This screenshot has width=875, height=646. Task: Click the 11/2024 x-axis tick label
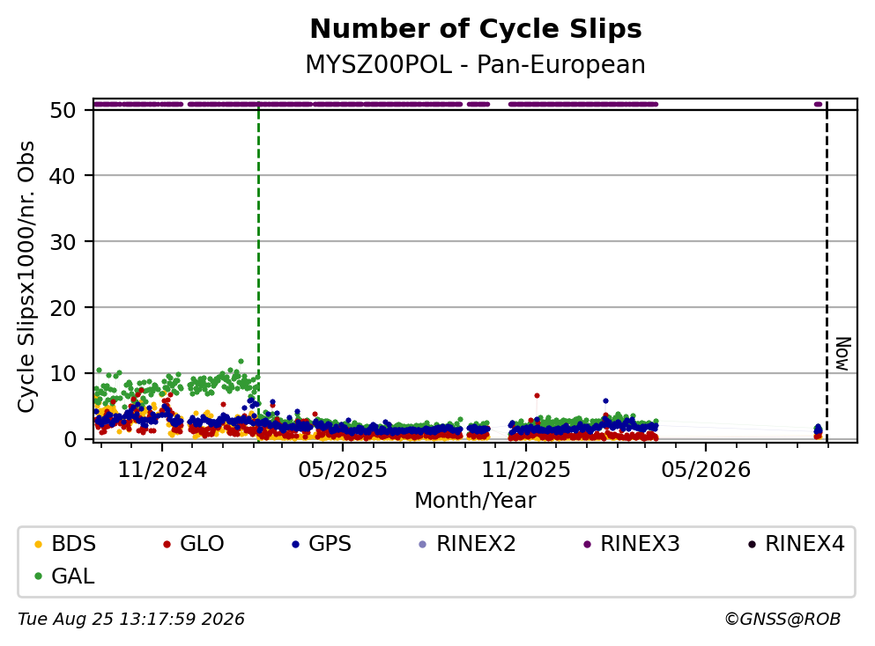[x=162, y=470]
